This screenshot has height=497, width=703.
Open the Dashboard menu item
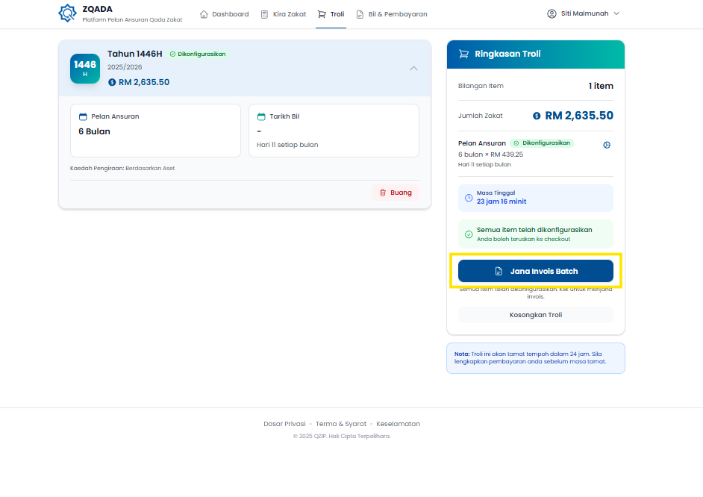tap(224, 14)
